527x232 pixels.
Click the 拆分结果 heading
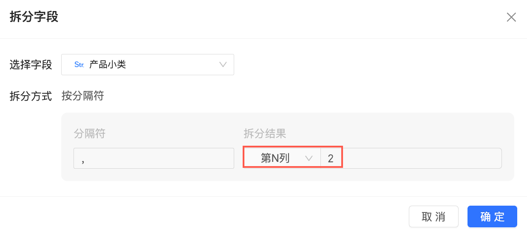265,134
